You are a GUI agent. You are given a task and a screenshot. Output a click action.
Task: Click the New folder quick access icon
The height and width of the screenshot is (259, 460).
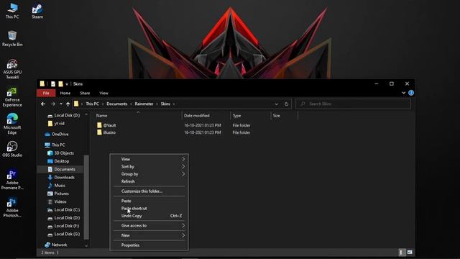[60, 84]
